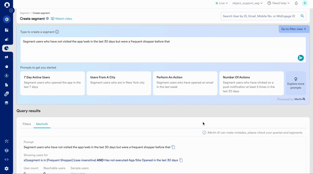The image size is (313, 174).
Task: Select the 7 Day Active Users prompt card
Action: point(52,83)
